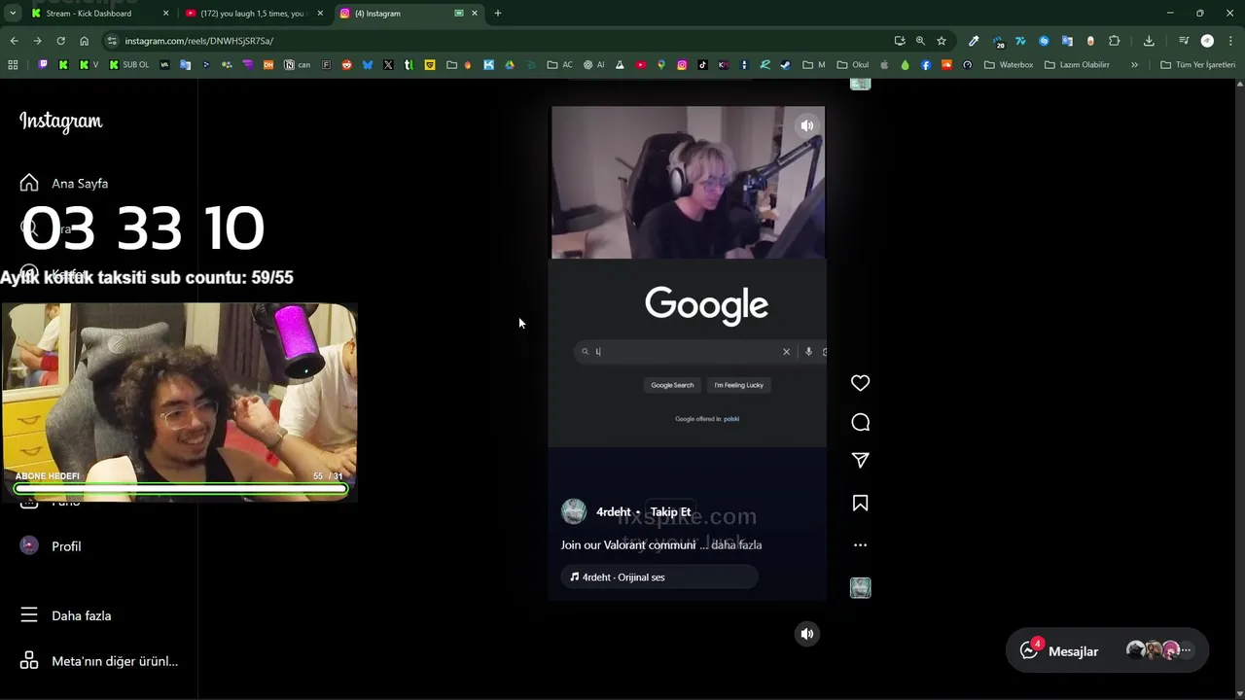Go to the browser home page

pos(85,41)
